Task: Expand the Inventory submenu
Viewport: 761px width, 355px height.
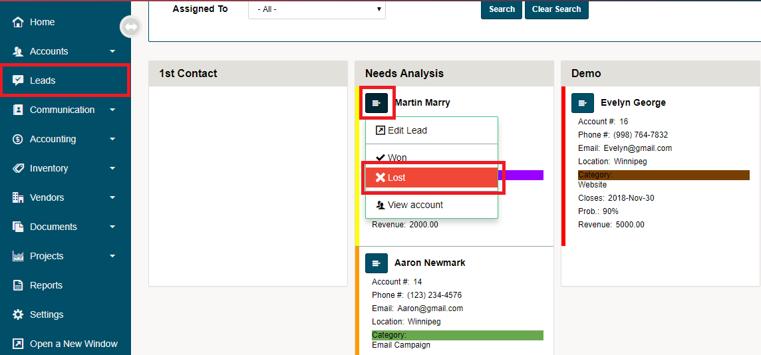Action: [112, 168]
